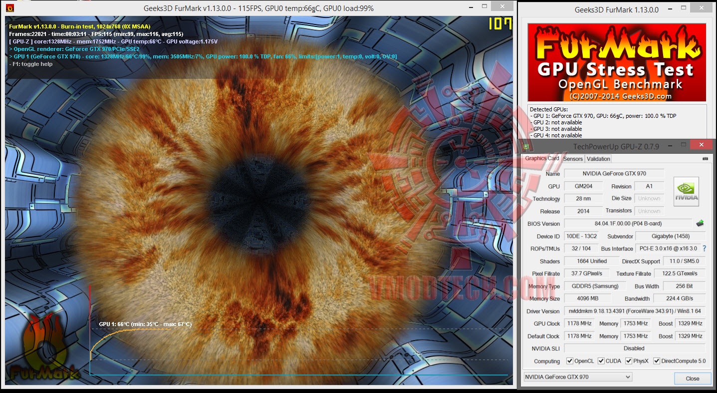Click the NVIDIA SLI field showing Disabled

(635, 349)
